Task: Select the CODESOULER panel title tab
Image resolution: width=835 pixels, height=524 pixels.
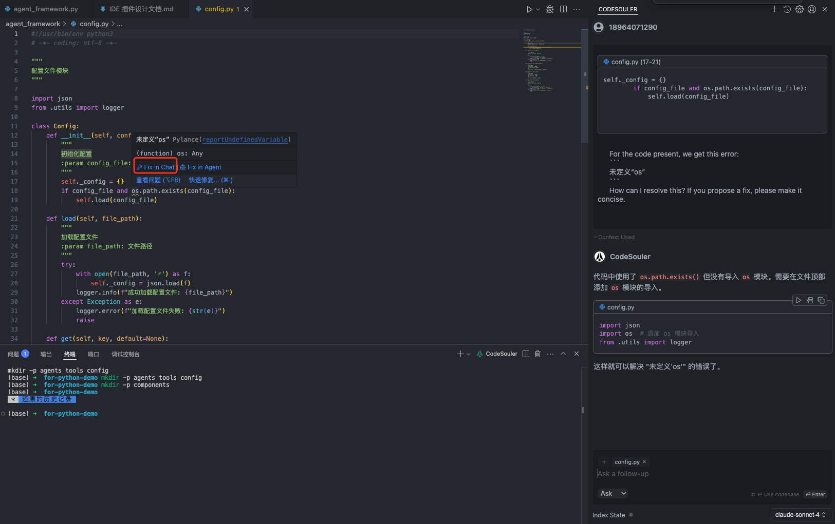Action: (x=618, y=9)
